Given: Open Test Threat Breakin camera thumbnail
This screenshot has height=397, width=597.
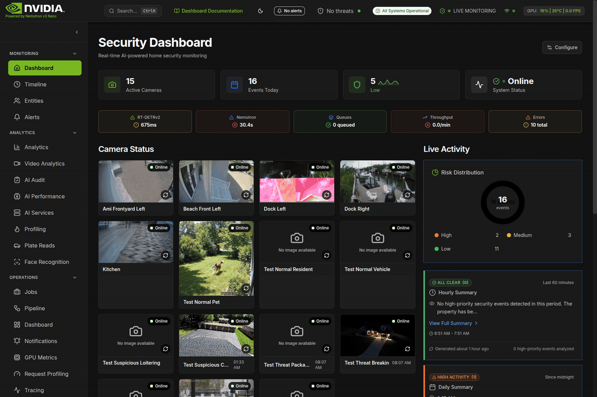Looking at the screenshot, I should (378, 335).
